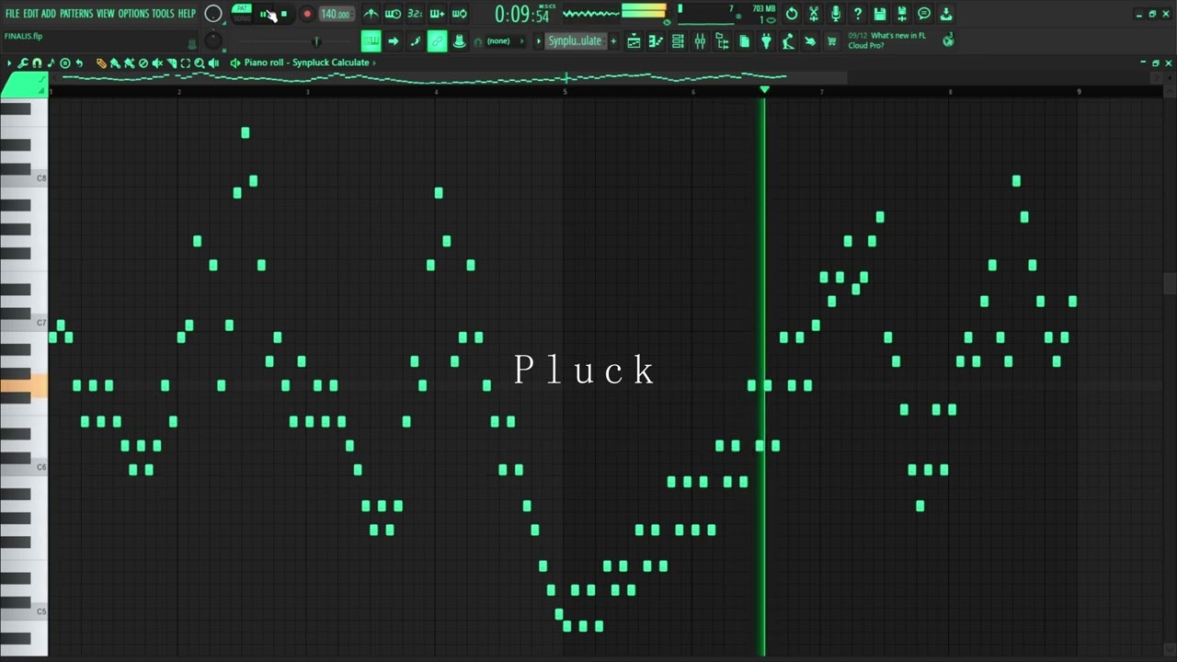Open piano roll menu arrow

9,63
